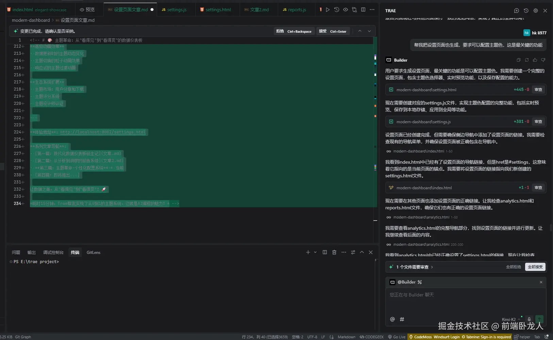
Task: Maximize the terminal panel with up chevron
Action: pyautogui.click(x=362, y=252)
